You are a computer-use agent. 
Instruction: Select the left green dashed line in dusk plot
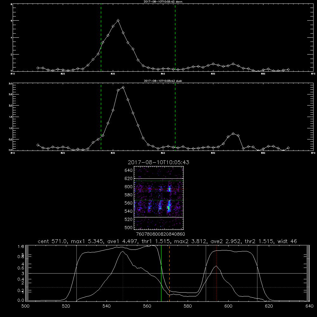[101, 117]
